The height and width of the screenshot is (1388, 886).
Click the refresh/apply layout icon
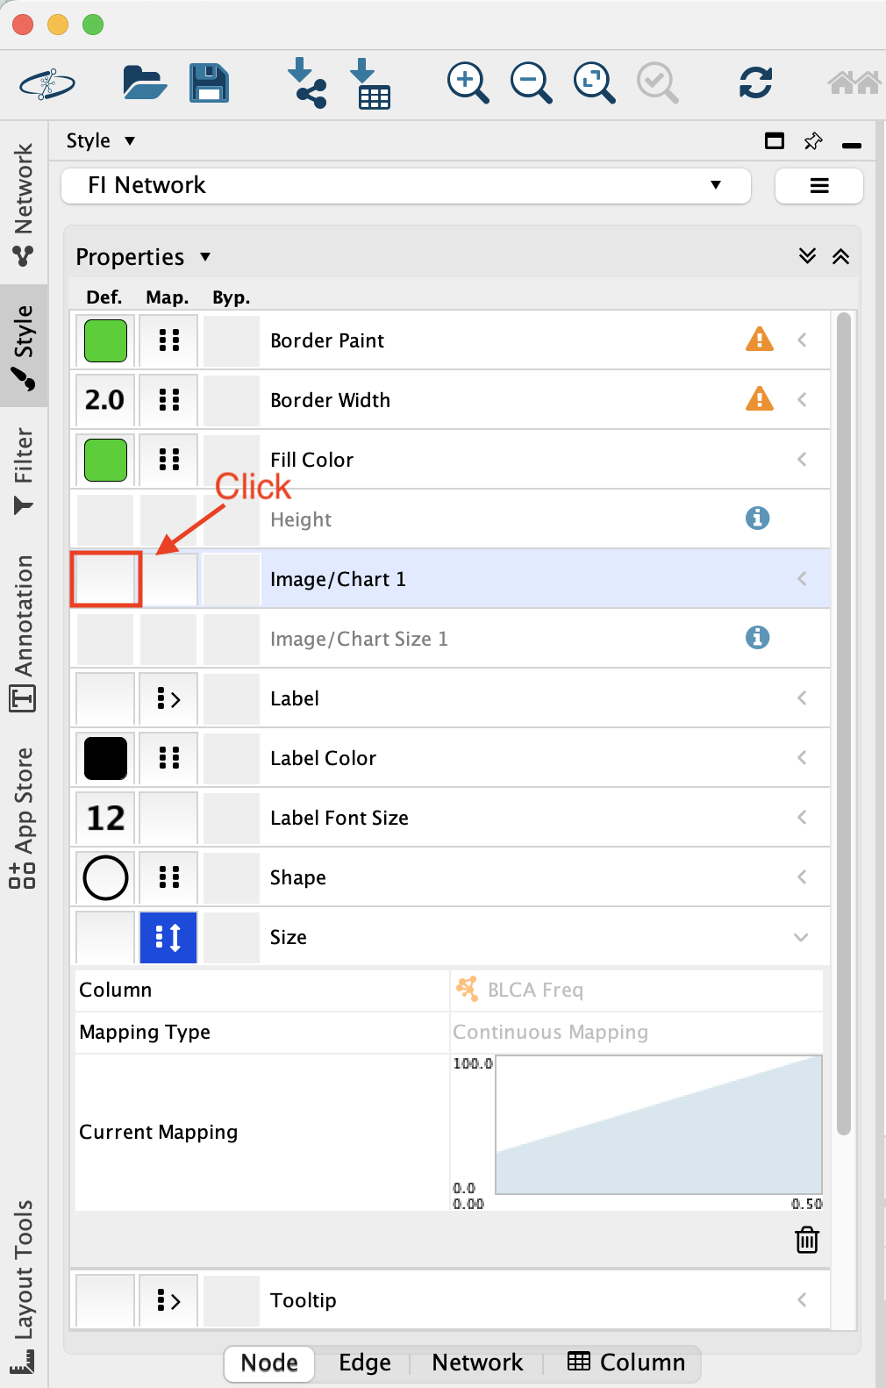pyautogui.click(x=755, y=83)
